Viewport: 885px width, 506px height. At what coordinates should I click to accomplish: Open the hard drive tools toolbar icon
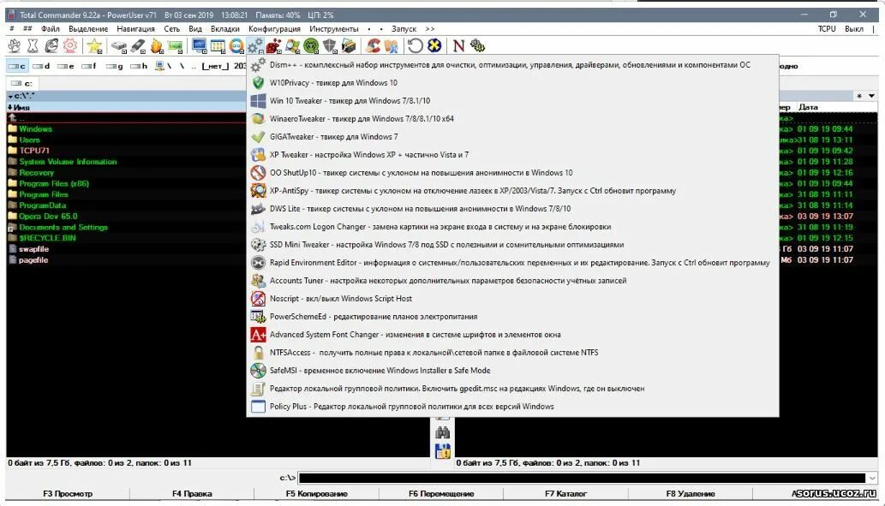pyautogui.click(x=118, y=45)
